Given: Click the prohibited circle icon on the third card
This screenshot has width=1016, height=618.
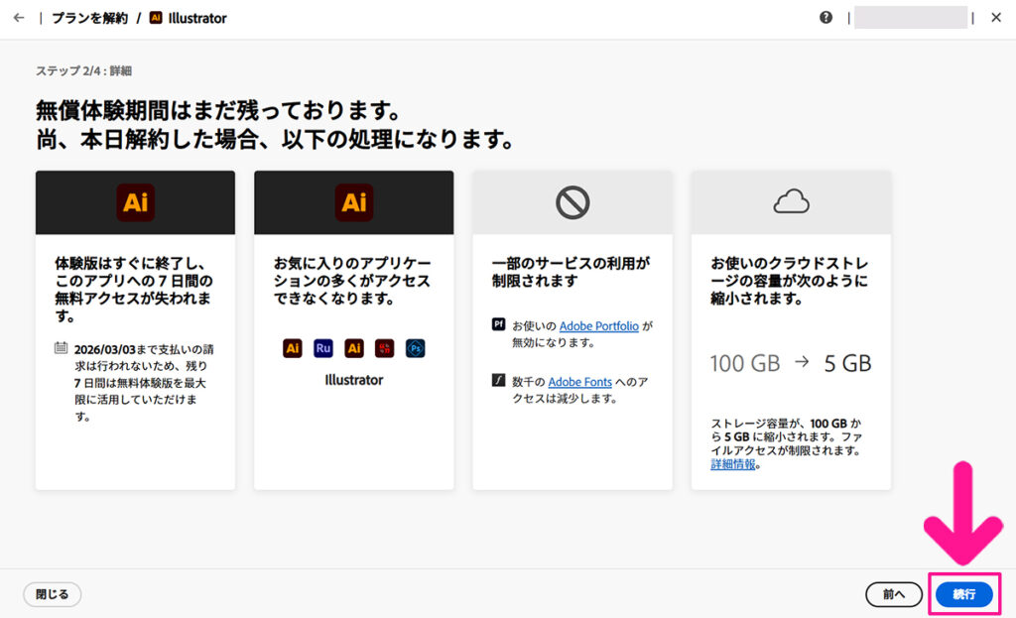Looking at the screenshot, I should (x=572, y=202).
